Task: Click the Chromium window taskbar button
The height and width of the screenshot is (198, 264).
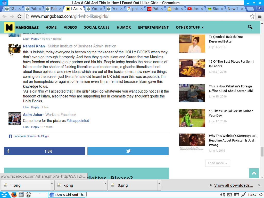Action: click(67, 195)
